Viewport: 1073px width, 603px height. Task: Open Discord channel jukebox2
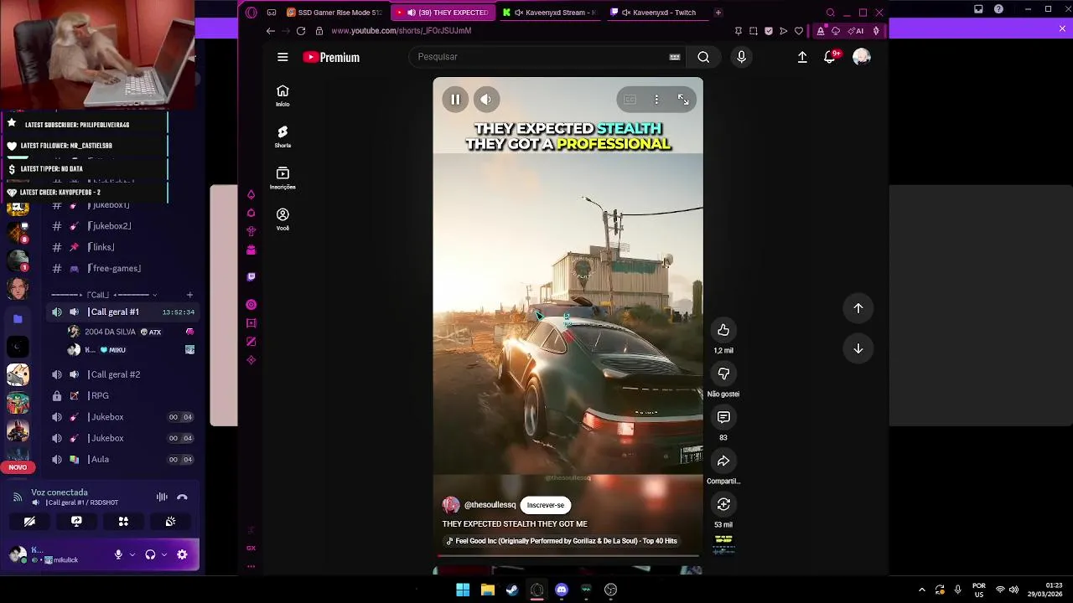click(x=111, y=226)
